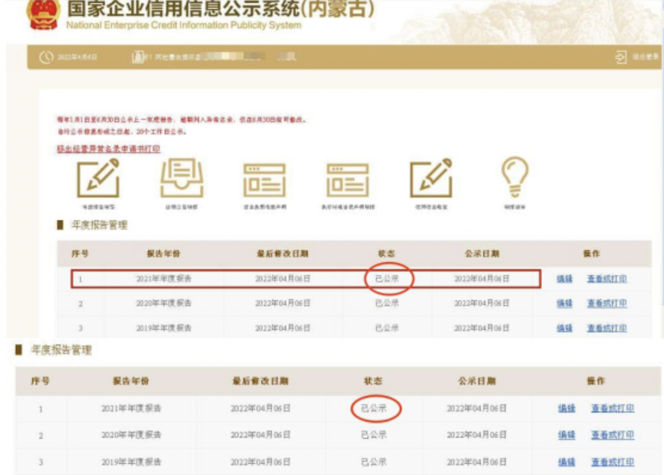Open the 移出经营异常名录申请书打印 link
The height and width of the screenshot is (475, 664).
[109, 149]
